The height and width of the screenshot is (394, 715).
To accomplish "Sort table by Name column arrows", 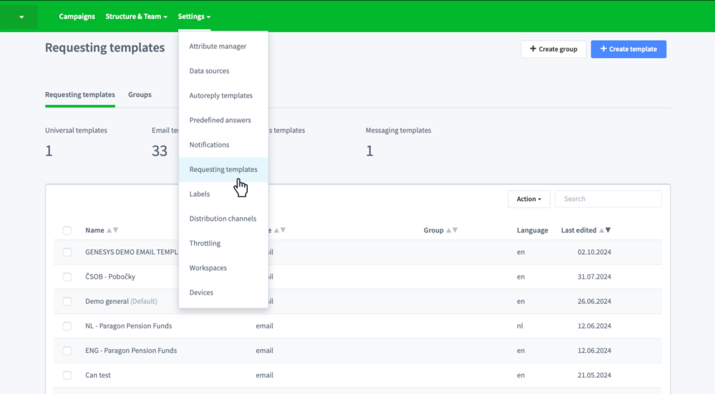I will [x=112, y=231].
